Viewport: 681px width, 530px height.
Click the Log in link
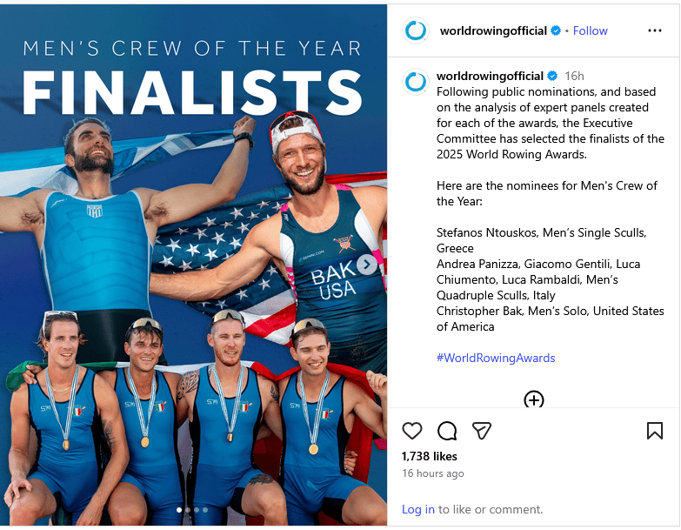click(417, 509)
